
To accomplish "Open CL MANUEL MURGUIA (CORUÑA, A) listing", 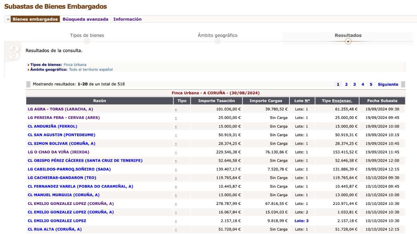I will coord(64,195).
